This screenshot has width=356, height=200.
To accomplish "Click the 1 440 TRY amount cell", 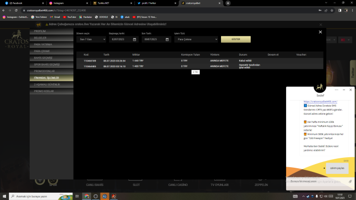I will 138,61.
